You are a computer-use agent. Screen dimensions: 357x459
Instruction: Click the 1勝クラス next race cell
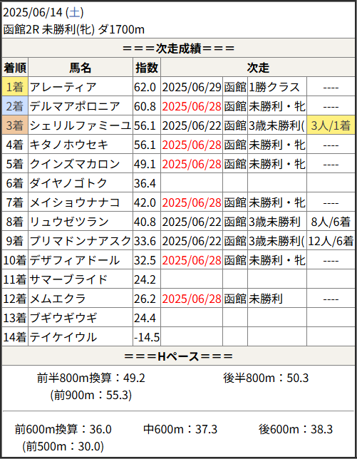coord(276,87)
